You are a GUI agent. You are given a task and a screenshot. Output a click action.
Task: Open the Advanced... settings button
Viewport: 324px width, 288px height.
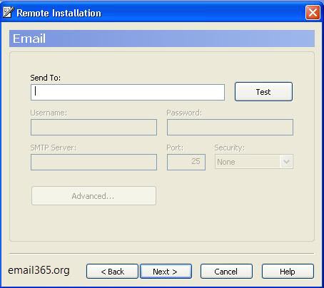tap(93, 196)
